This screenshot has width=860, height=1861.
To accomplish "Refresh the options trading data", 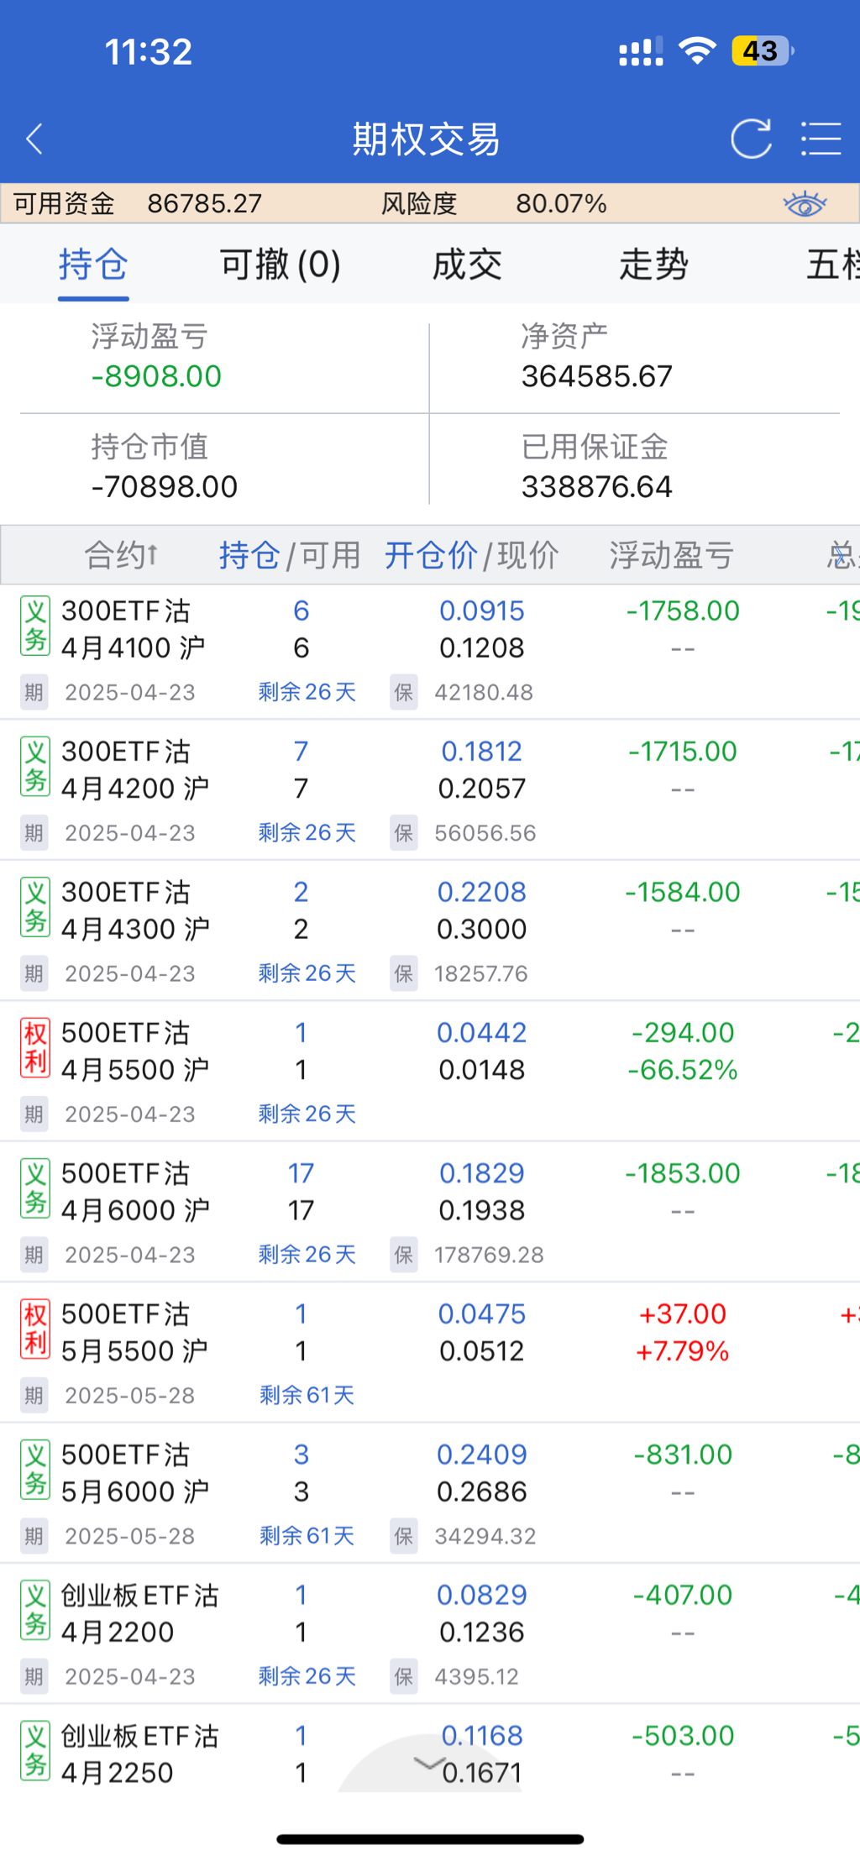I will point(750,139).
